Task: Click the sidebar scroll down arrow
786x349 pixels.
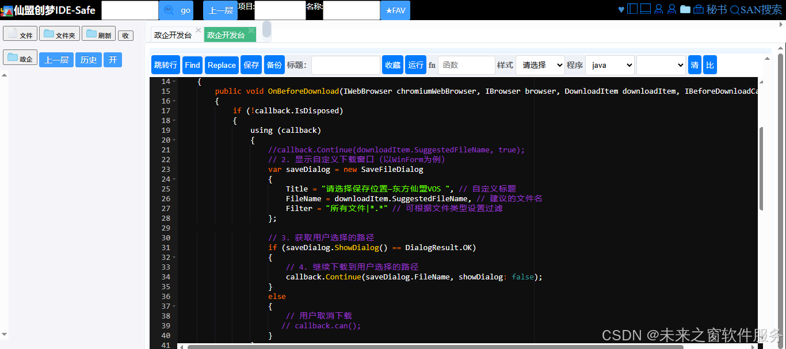Action: [5, 334]
